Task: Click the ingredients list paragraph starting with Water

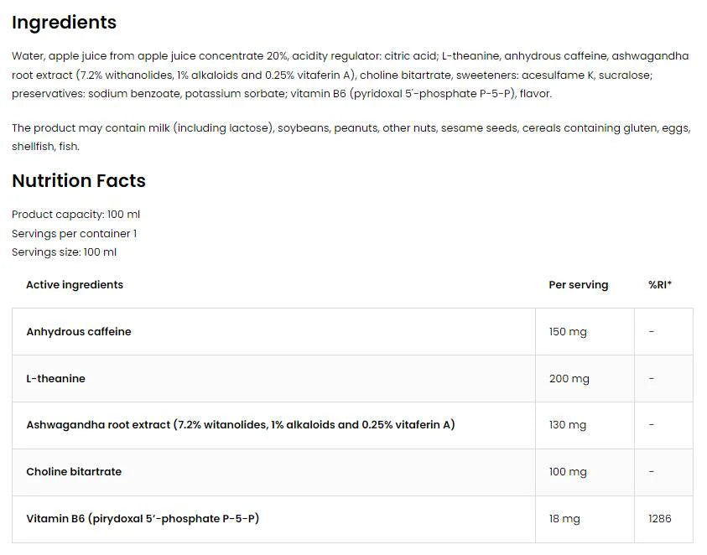Action: click(x=350, y=75)
